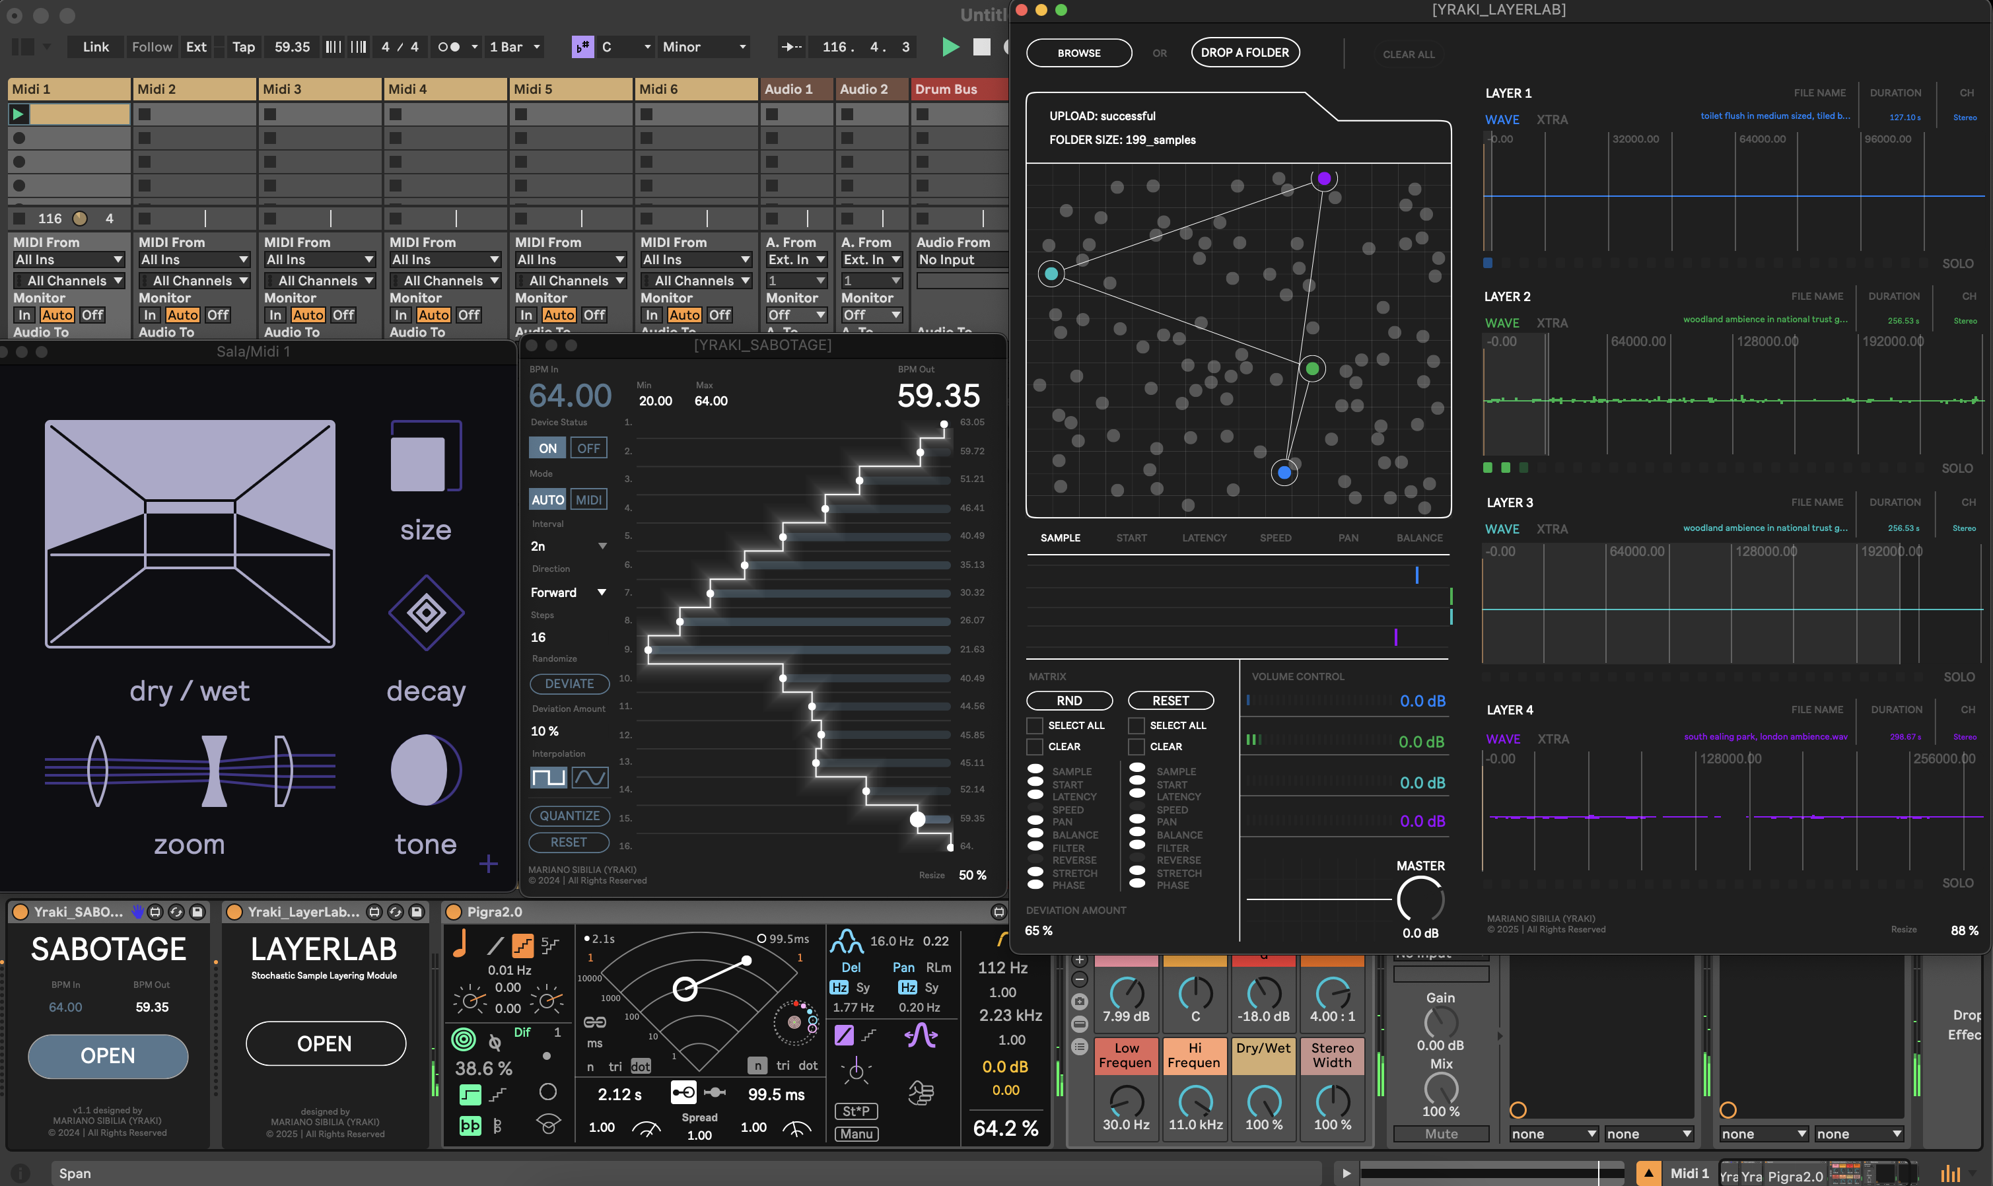Click DROP A FOLDER button
1993x1186 pixels.
click(1245, 53)
